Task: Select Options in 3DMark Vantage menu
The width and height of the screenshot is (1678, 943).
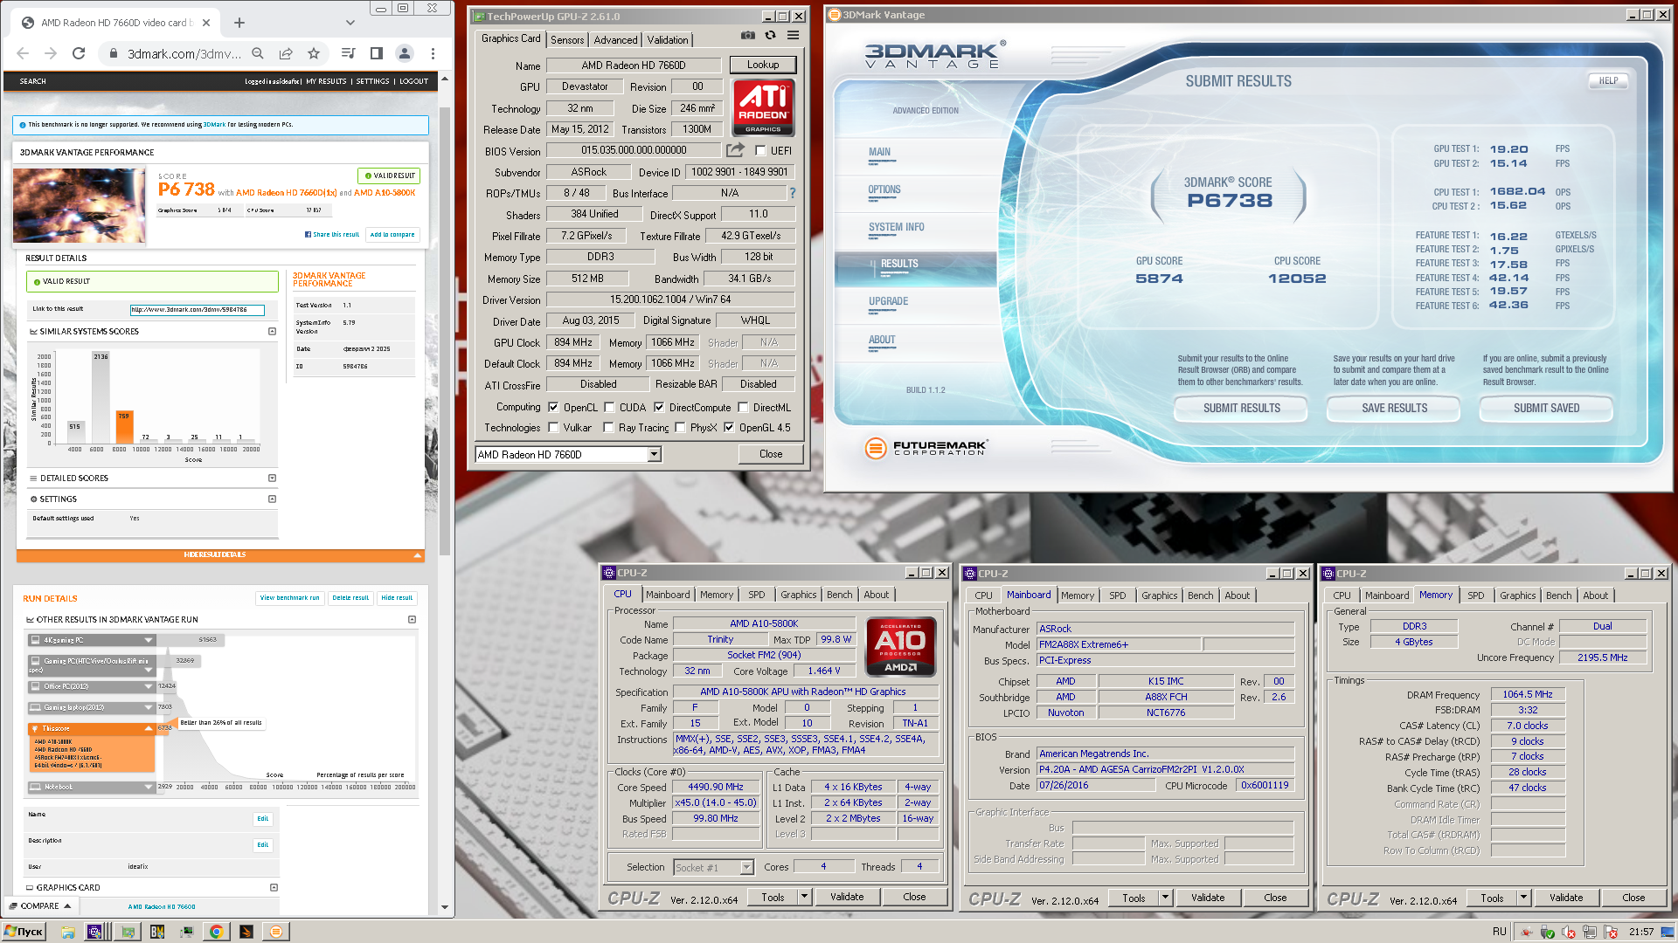Action: (884, 189)
